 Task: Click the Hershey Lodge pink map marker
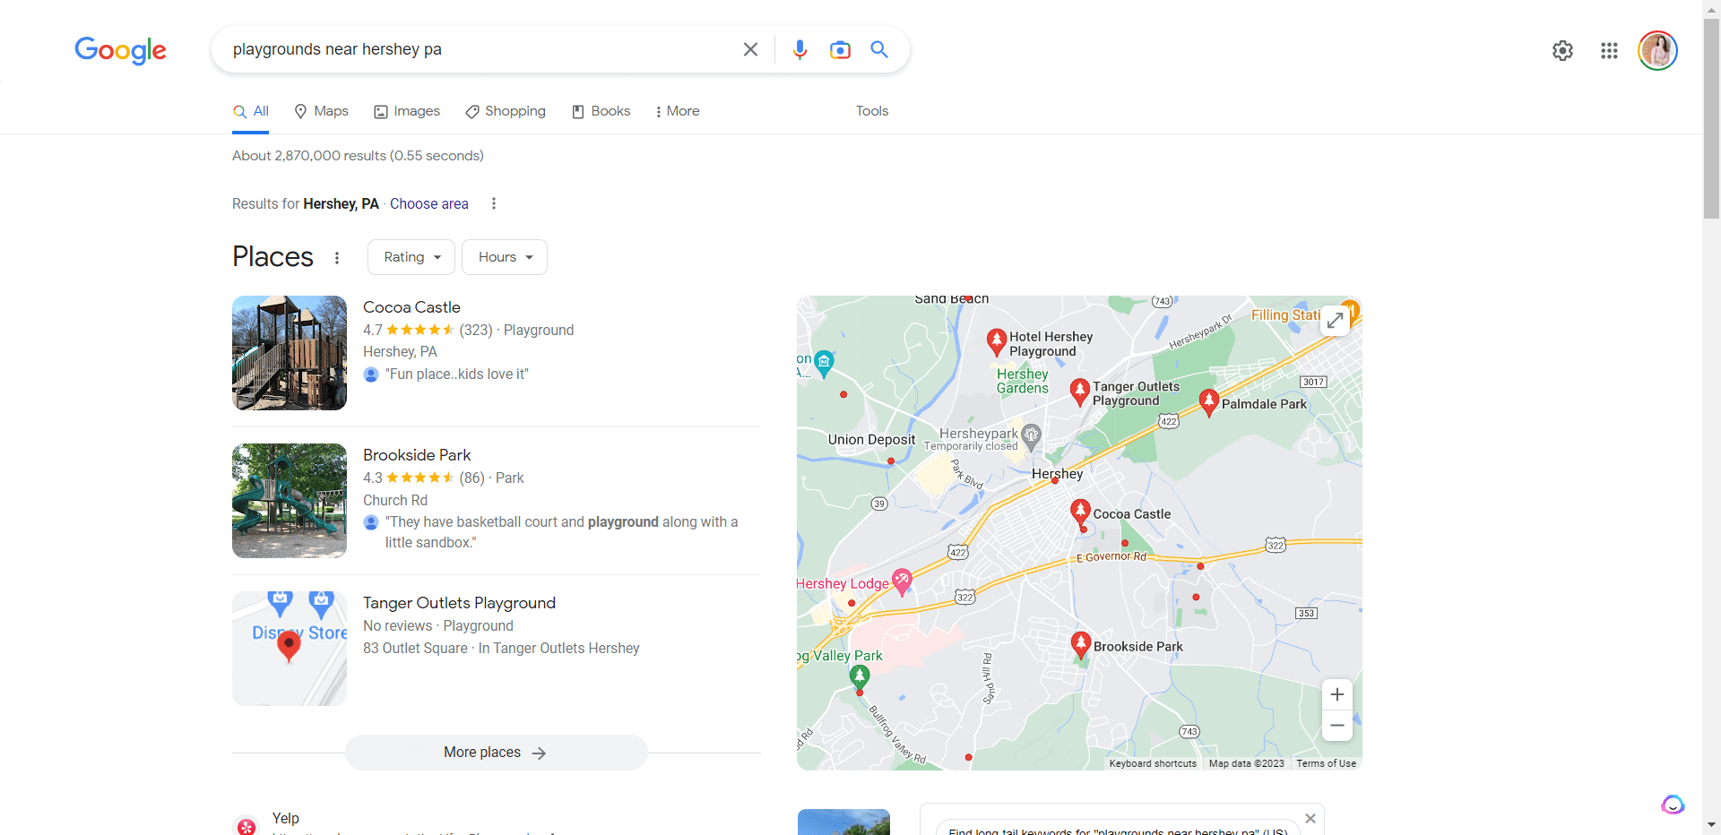(902, 581)
